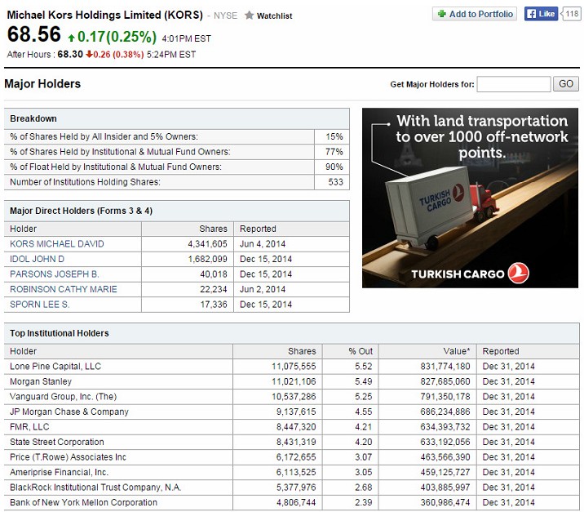Click the green up arrow price change
Image resolution: width=584 pixels, height=512 pixels.
(72, 38)
